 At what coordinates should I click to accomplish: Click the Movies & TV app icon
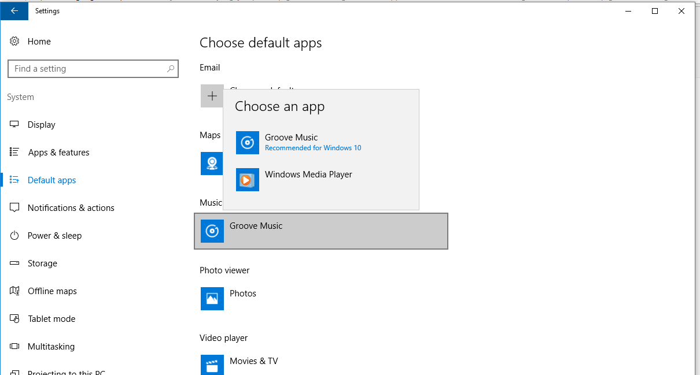tap(212, 365)
